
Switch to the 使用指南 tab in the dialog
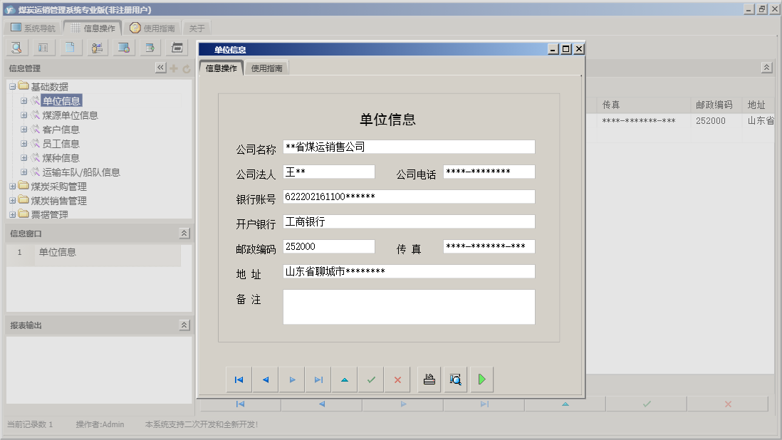pos(267,68)
